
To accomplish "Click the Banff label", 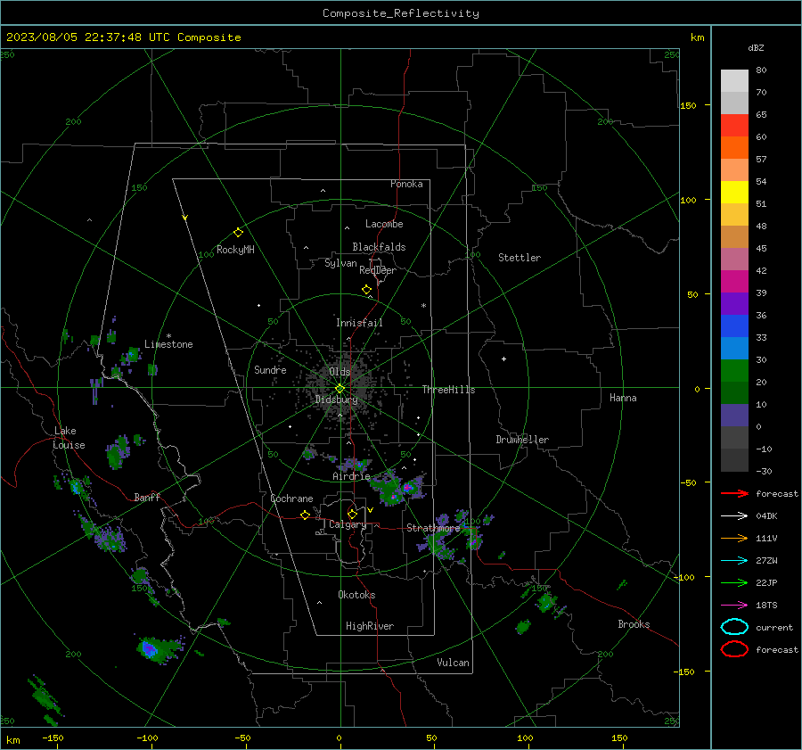I will pos(147,498).
